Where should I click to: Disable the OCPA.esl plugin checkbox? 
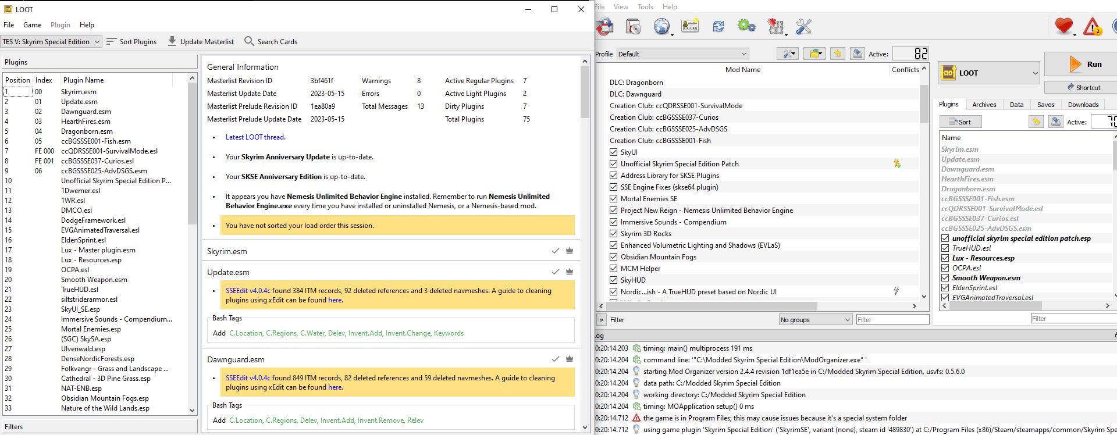(x=945, y=268)
